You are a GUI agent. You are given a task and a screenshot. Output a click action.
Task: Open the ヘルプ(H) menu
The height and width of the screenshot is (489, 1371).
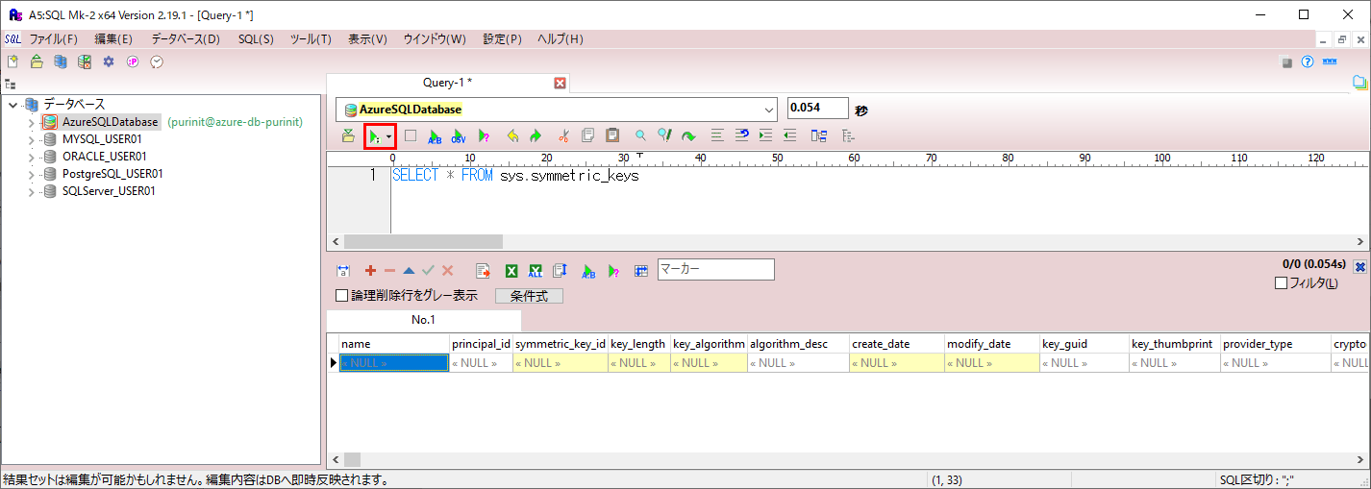[x=560, y=39]
